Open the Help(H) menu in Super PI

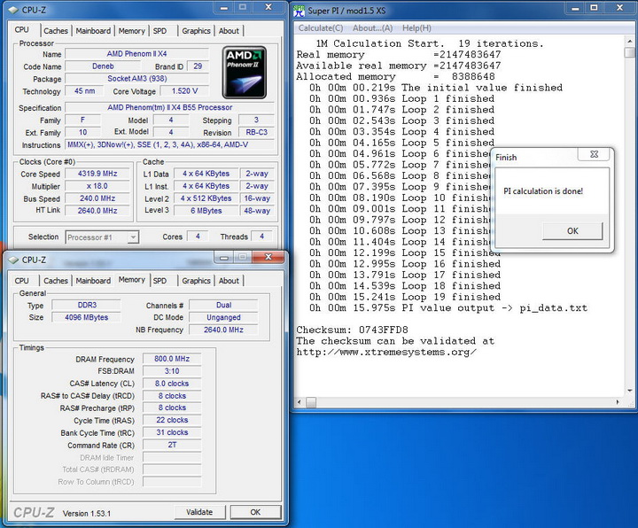click(x=416, y=28)
